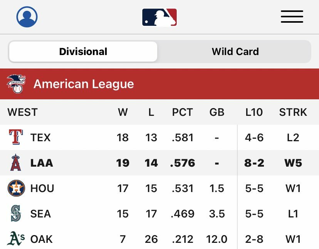This screenshot has width=319, height=249.
Task: Click the American League header text
Action: point(84,84)
